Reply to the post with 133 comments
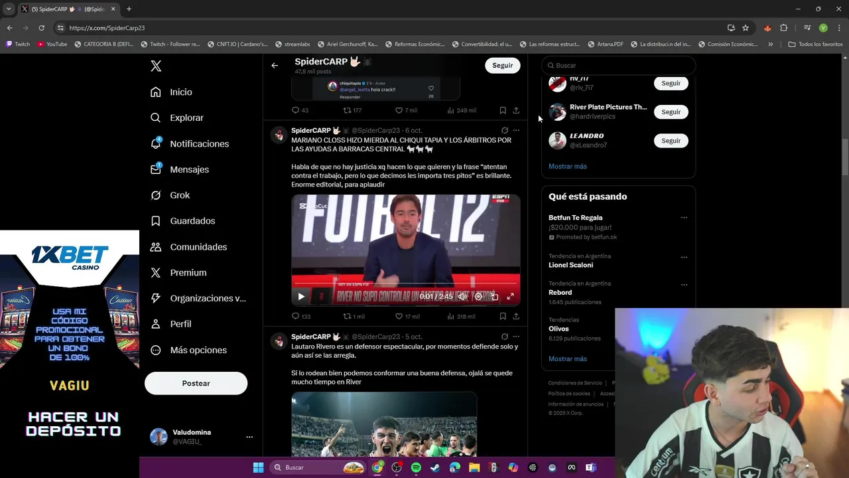849x478 pixels. pyautogui.click(x=301, y=317)
